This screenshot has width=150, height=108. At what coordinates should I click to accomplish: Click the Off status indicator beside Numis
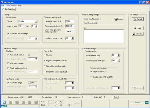[x=147, y=102]
